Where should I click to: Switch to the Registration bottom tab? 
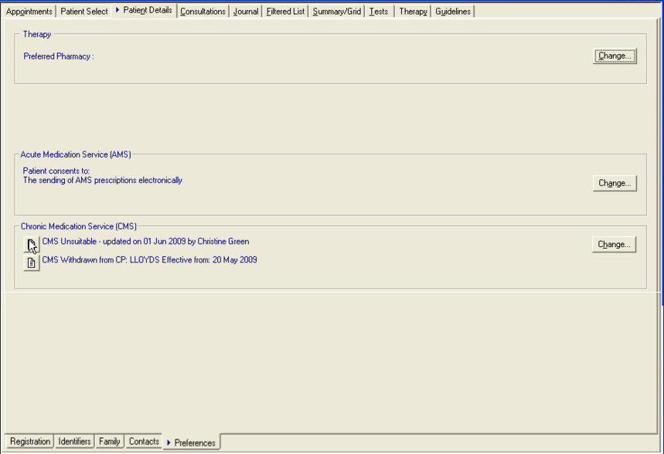(x=30, y=442)
